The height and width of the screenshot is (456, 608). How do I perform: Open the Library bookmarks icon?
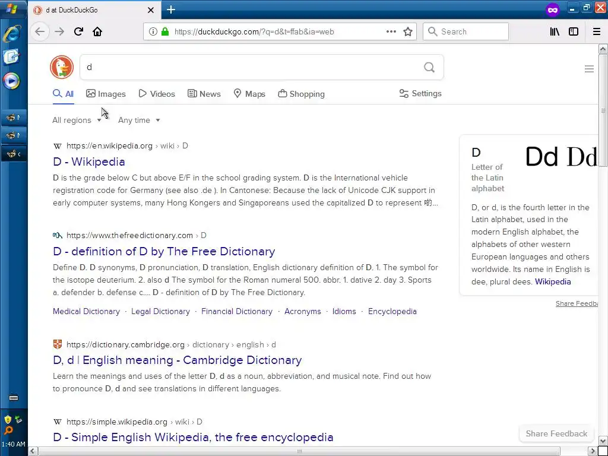click(x=555, y=32)
